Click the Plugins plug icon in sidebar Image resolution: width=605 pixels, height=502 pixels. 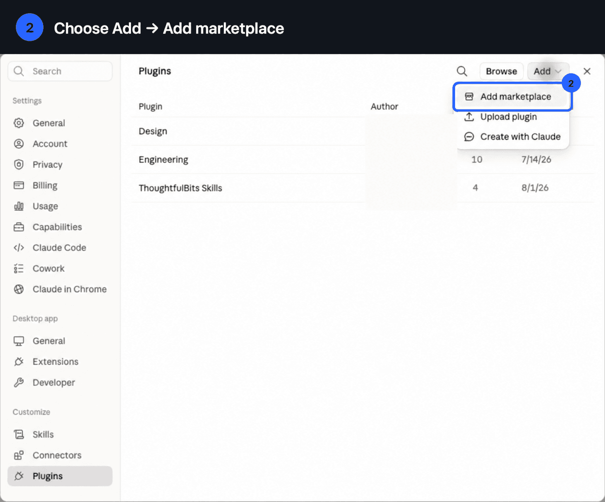[18, 476]
